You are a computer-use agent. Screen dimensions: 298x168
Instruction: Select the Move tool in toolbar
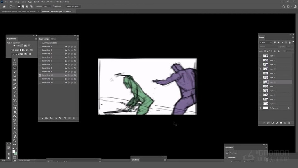tap(15, 60)
